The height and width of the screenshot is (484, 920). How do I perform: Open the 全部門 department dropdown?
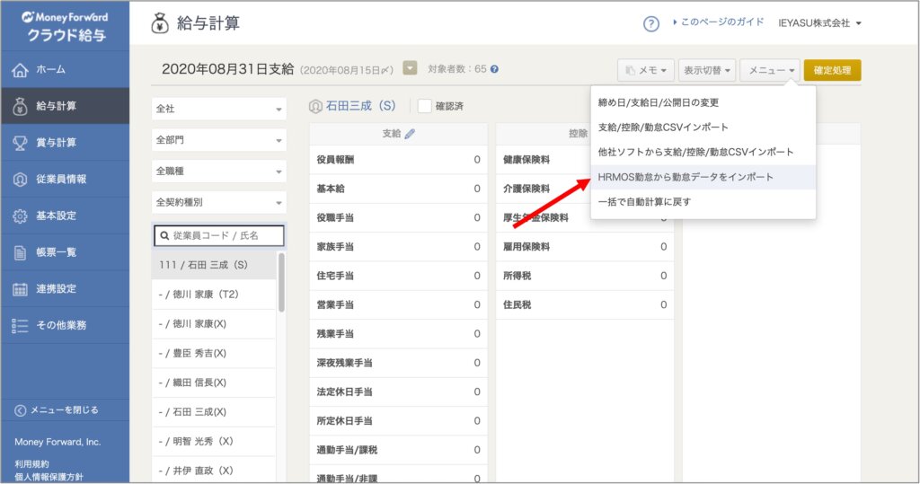[x=218, y=140]
